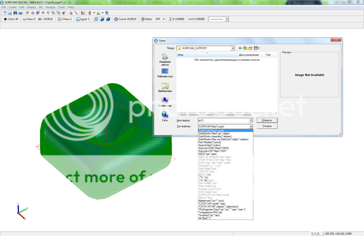The height and width of the screenshot is (236, 364).
Task: Create a new folder in the dialog
Action: point(250,48)
